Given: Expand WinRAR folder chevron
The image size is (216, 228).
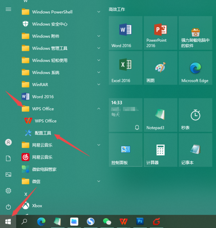Looking at the screenshot, I should [x=99, y=84].
